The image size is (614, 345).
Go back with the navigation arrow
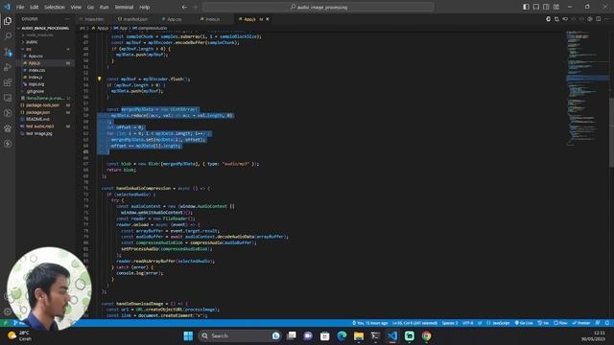coord(184,7)
